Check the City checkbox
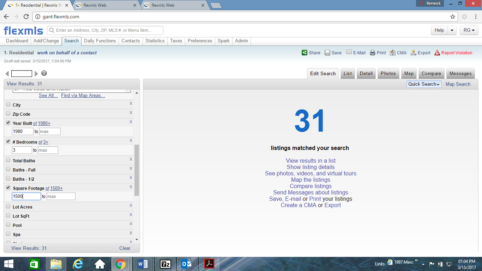Screen dimensions: 482x271 coord(8,104)
